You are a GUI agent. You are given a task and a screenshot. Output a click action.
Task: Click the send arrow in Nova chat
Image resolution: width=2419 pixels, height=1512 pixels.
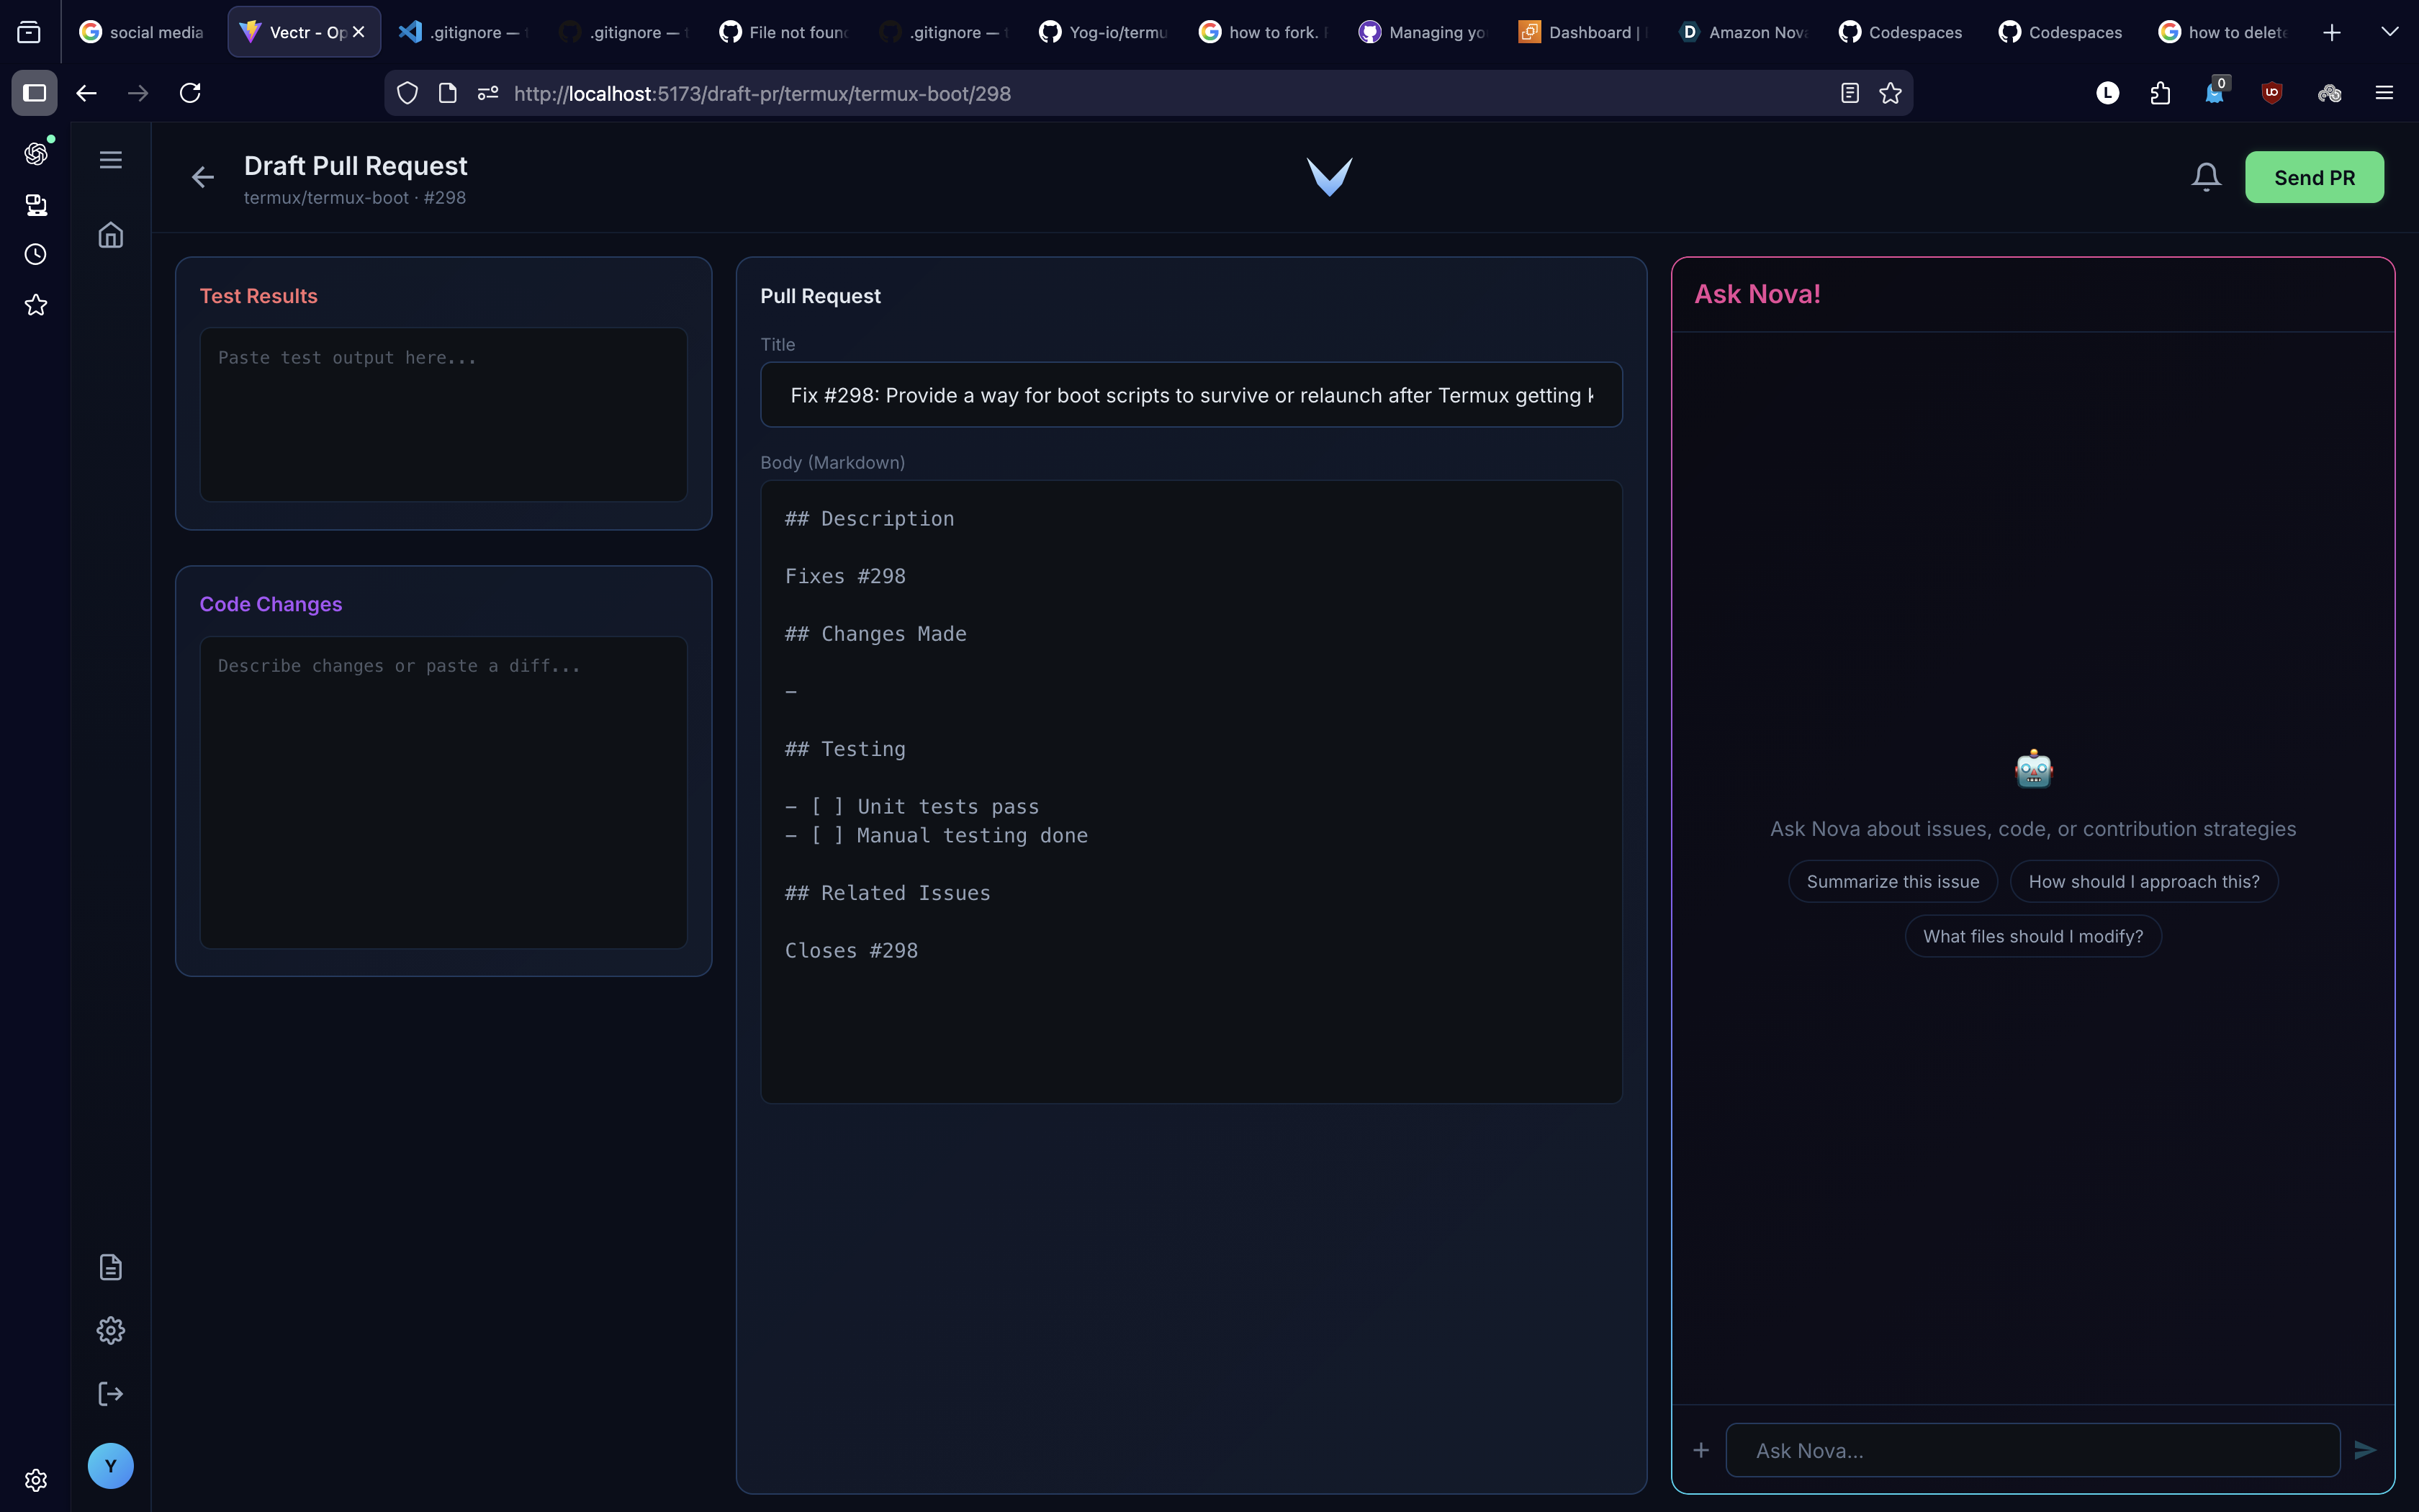pos(2365,1450)
